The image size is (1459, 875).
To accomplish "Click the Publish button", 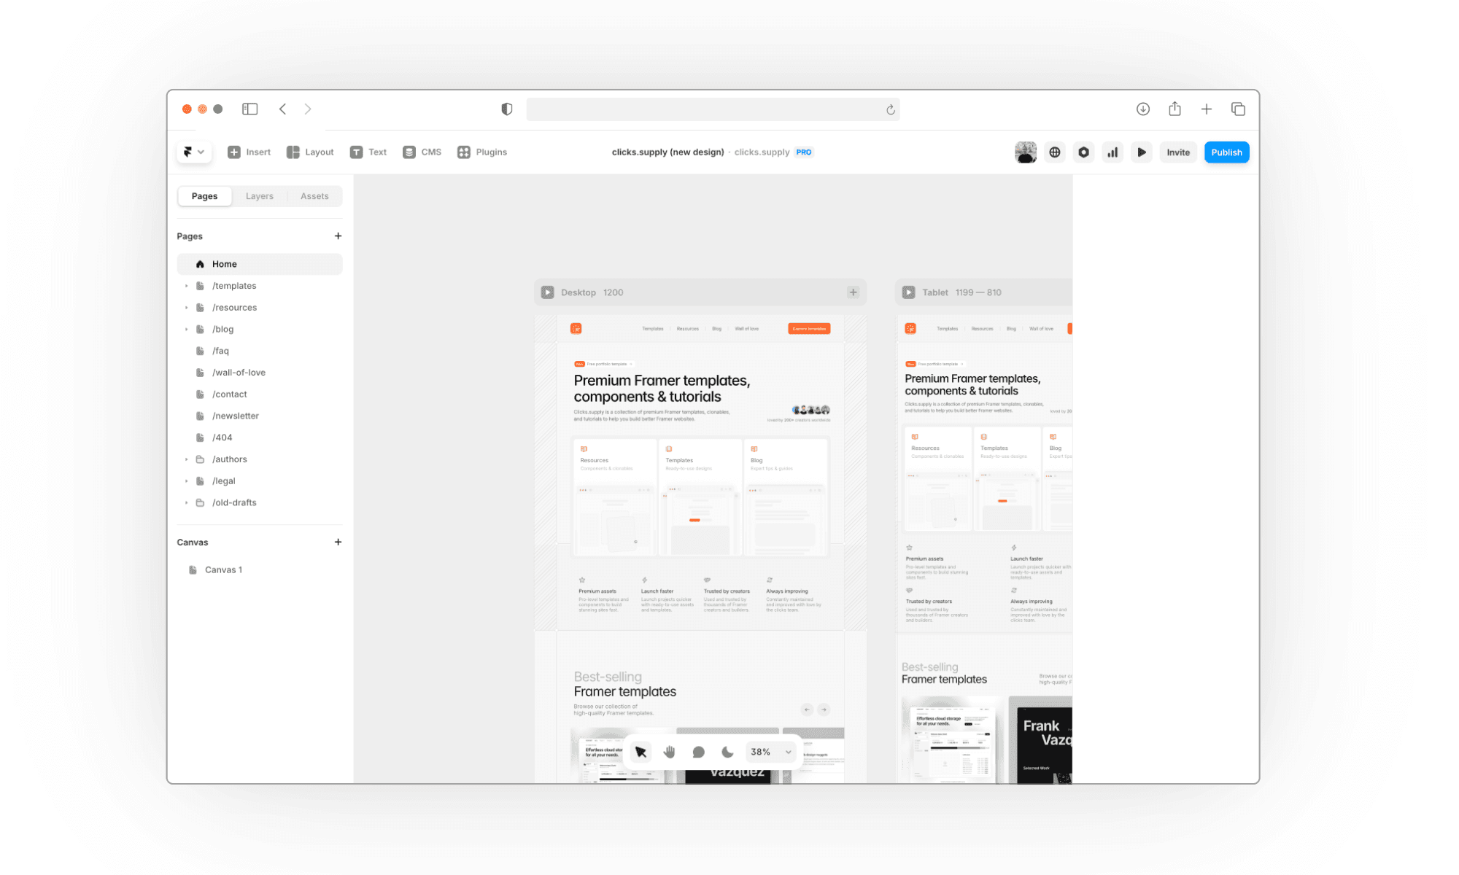I will [1226, 152].
